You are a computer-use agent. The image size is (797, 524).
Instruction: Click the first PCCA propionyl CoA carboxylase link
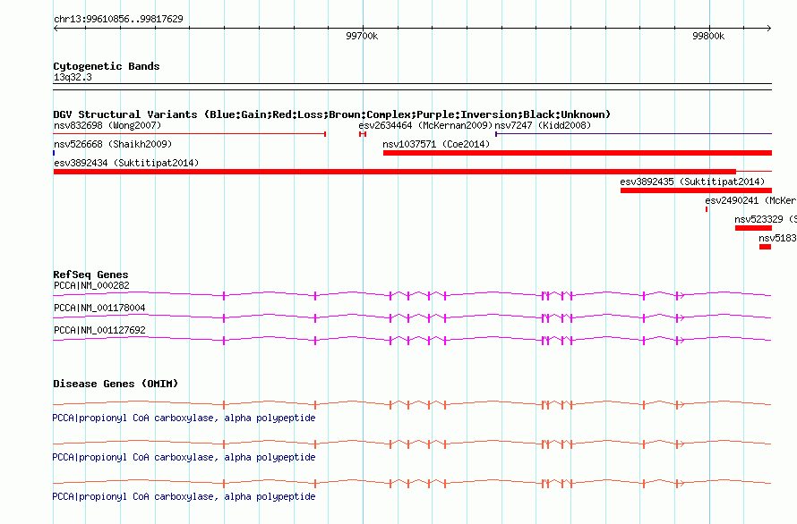[x=184, y=418]
